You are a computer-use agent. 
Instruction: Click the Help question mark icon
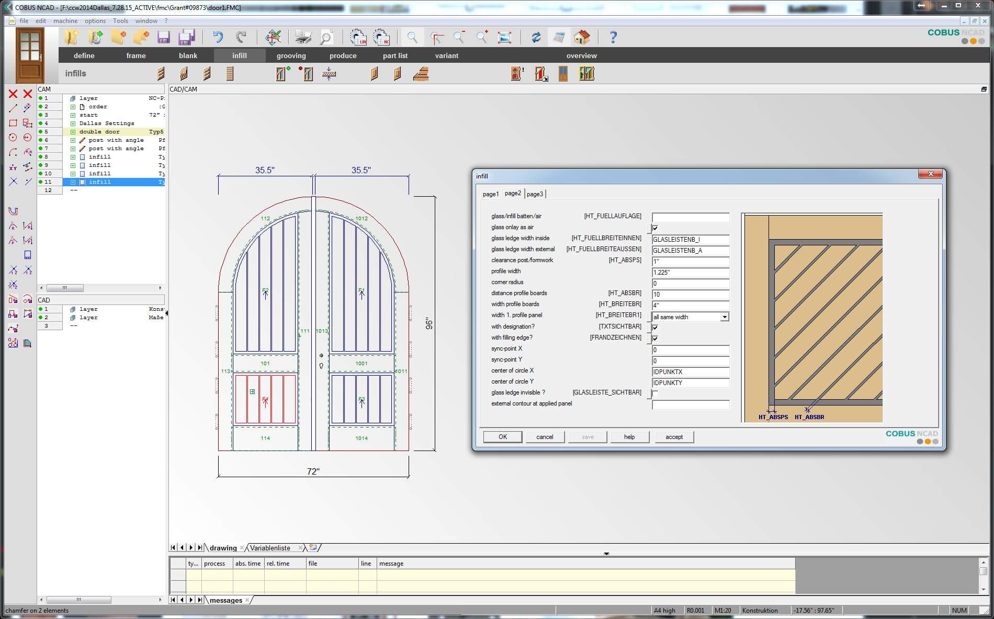612,37
